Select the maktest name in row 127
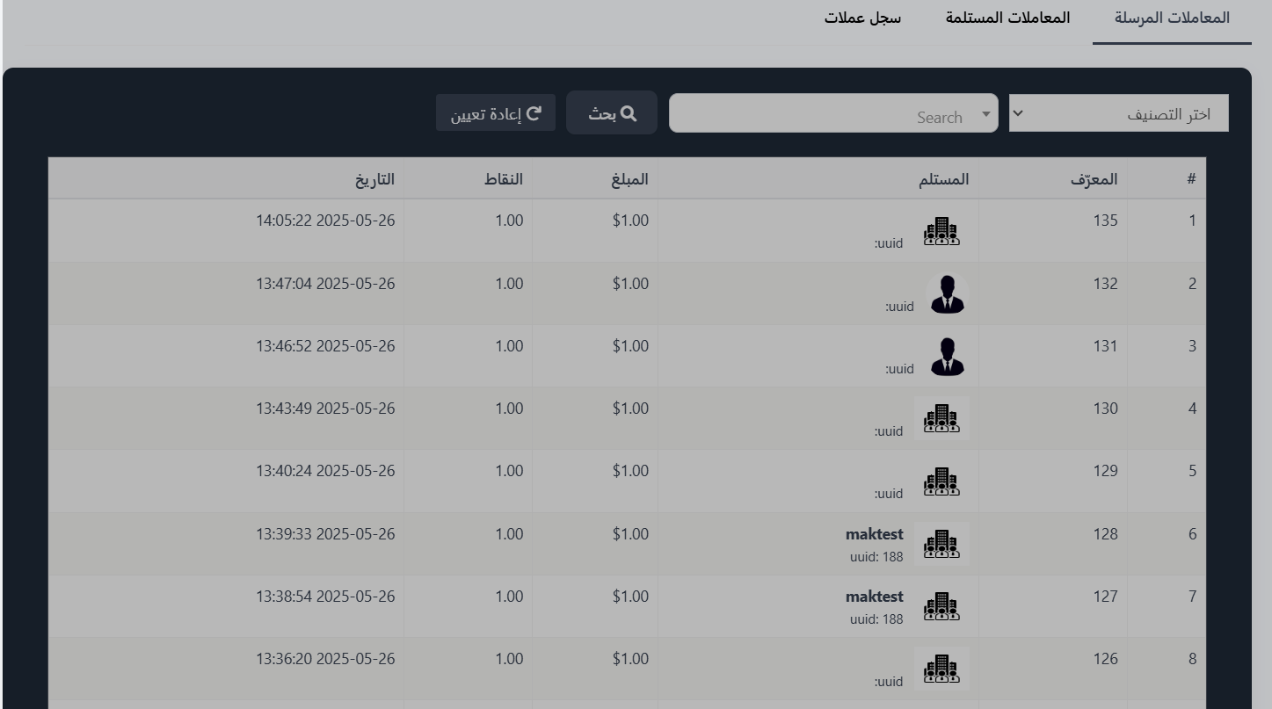The width and height of the screenshot is (1272, 709). click(x=875, y=597)
